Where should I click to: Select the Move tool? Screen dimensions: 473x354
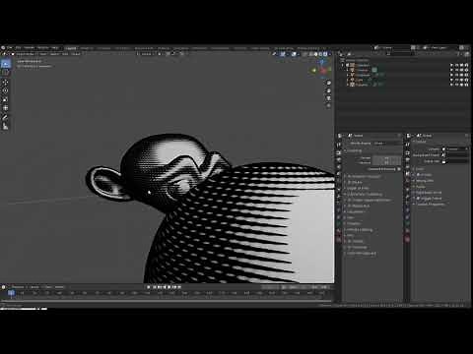6,82
